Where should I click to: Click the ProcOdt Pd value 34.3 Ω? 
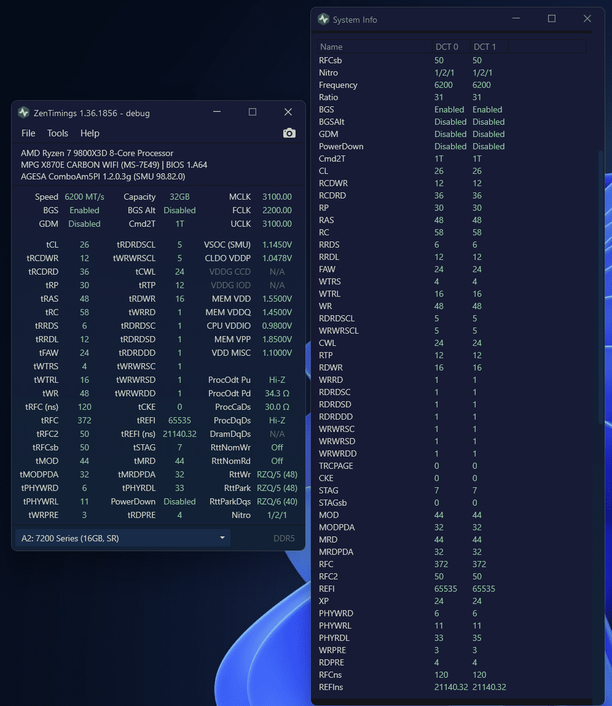277,393
